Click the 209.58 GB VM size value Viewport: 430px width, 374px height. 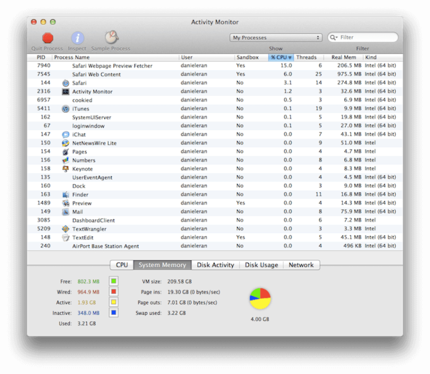pyautogui.click(x=179, y=282)
